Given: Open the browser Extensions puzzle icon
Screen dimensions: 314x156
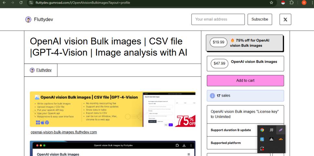Looking at the screenshot, I should click(x=291, y=3).
